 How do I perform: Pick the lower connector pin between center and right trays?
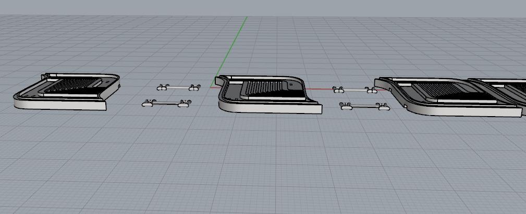click(x=364, y=107)
